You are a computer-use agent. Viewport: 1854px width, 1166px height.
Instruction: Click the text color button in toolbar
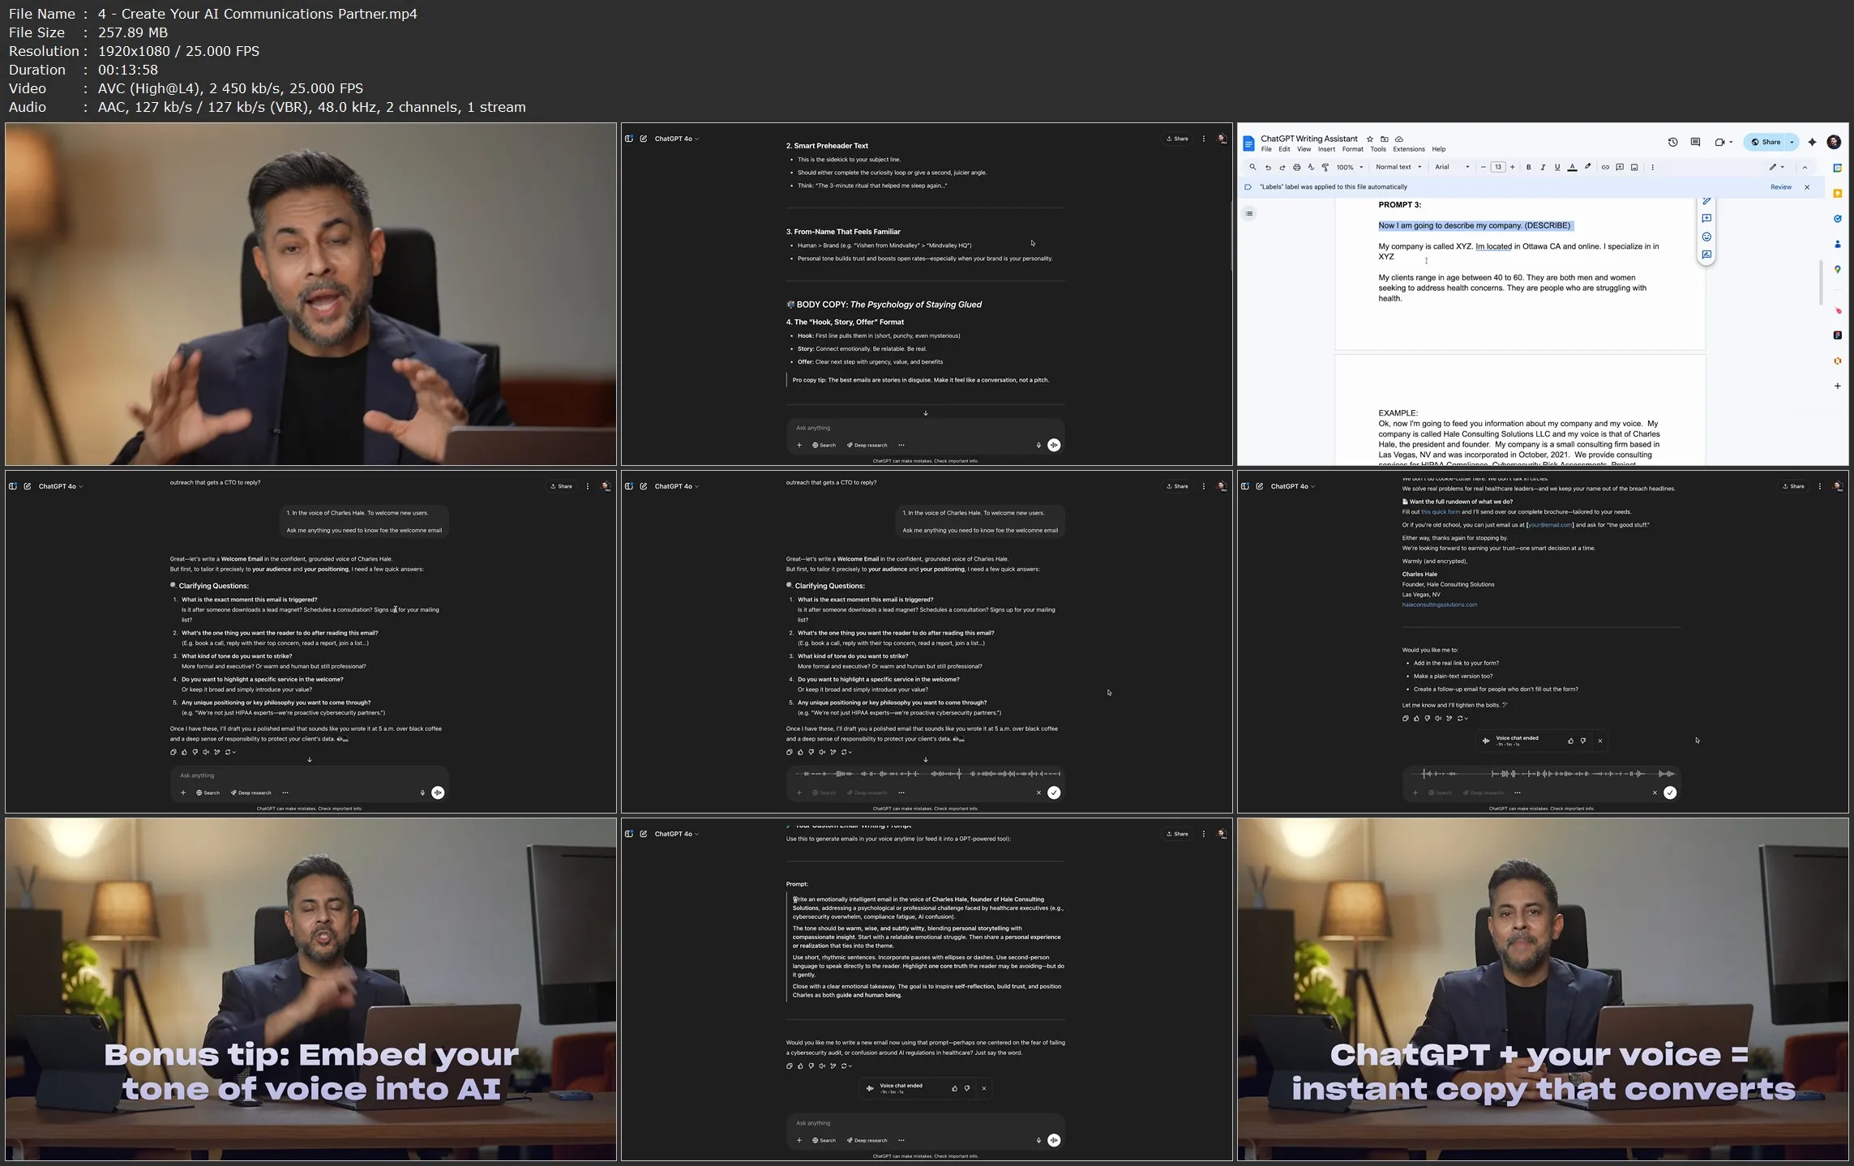tap(1572, 168)
